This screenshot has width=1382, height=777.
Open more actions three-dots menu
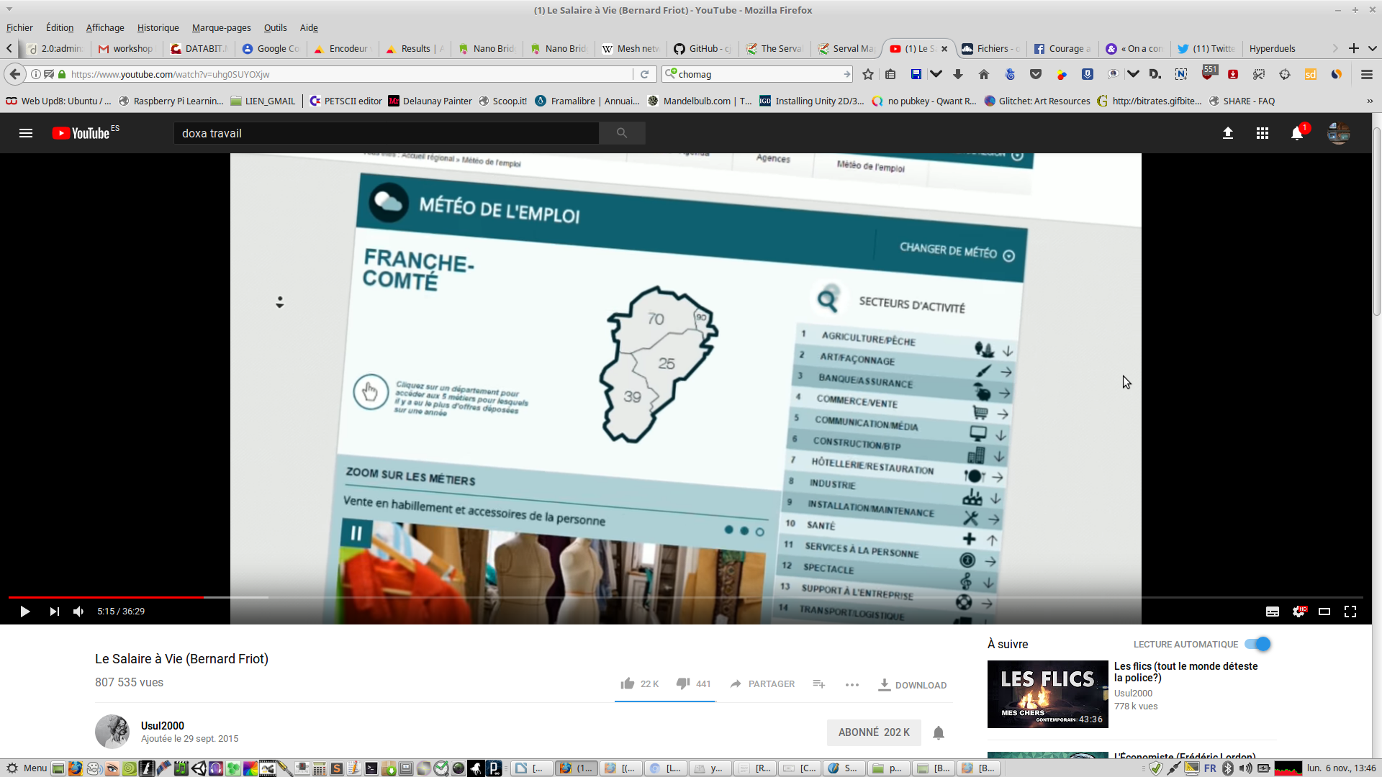(x=852, y=684)
